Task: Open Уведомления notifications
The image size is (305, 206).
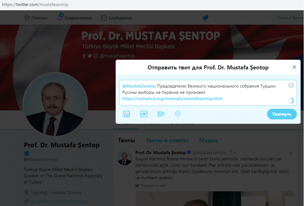Action: [74, 18]
